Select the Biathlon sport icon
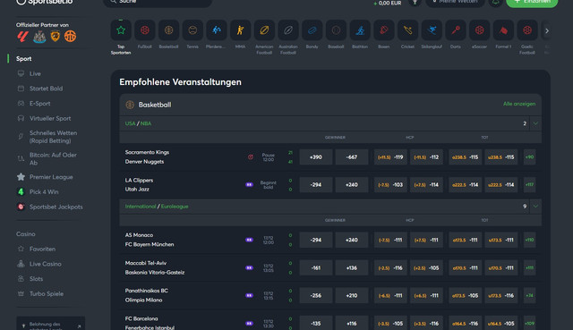The image size is (573, 330). coord(360,30)
